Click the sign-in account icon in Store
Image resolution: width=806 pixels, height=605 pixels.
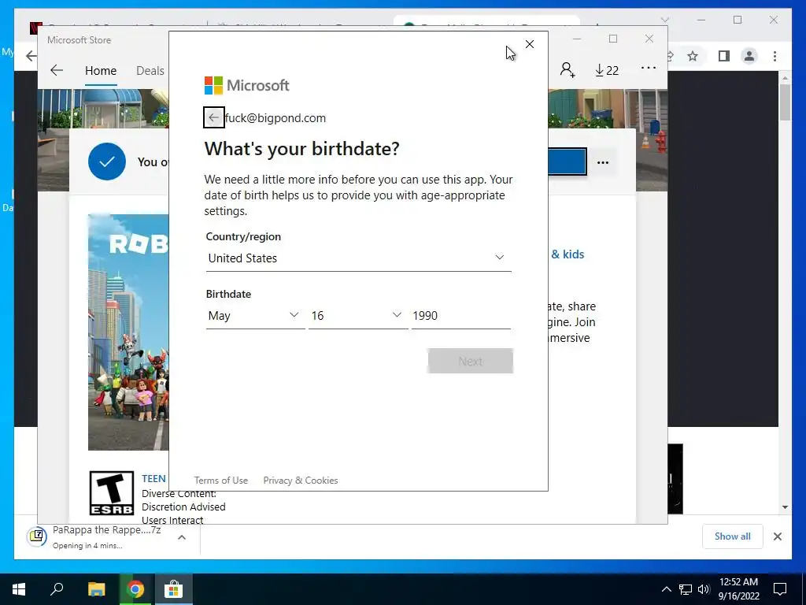click(x=568, y=69)
